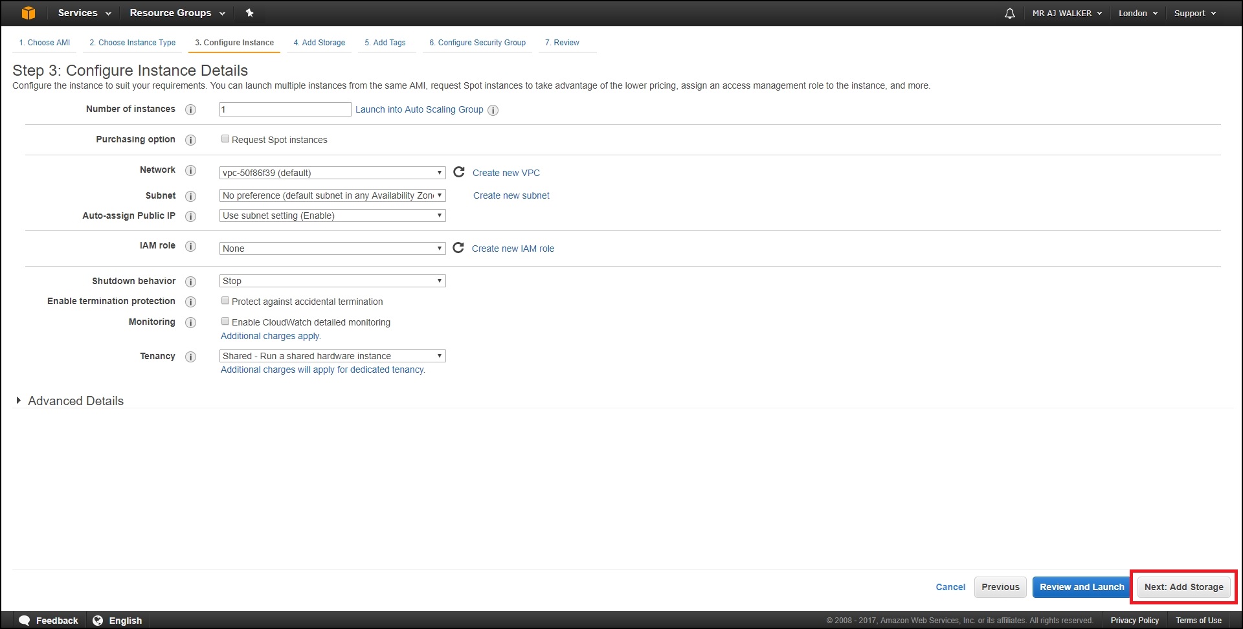Go to the 7. Review step
1243x629 pixels.
[x=562, y=43]
